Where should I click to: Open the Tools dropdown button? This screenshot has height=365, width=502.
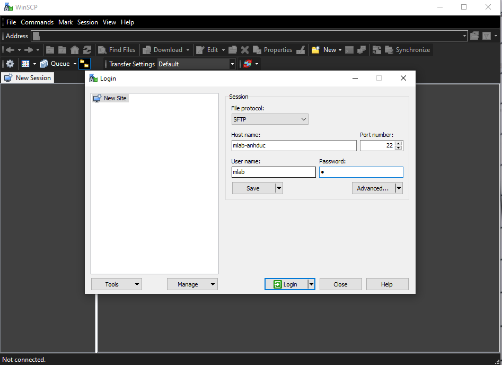117,284
